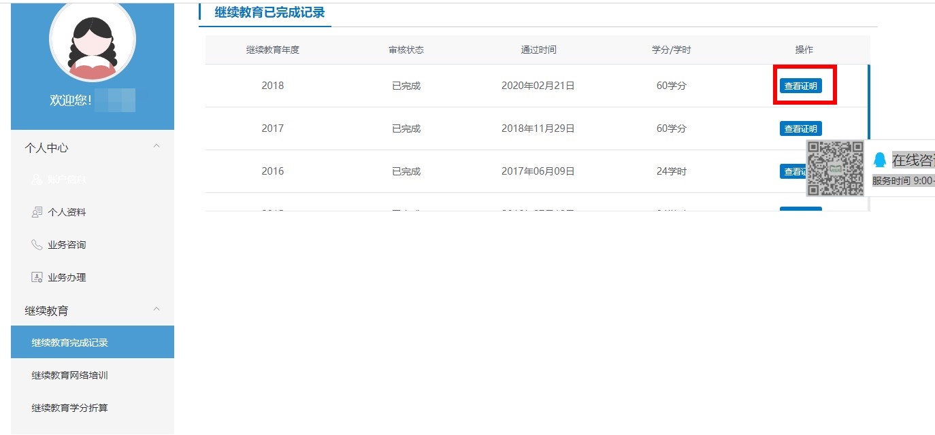This screenshot has width=935, height=435.
Task: Open the 在线咨询 online consultation link
Action: (x=912, y=159)
